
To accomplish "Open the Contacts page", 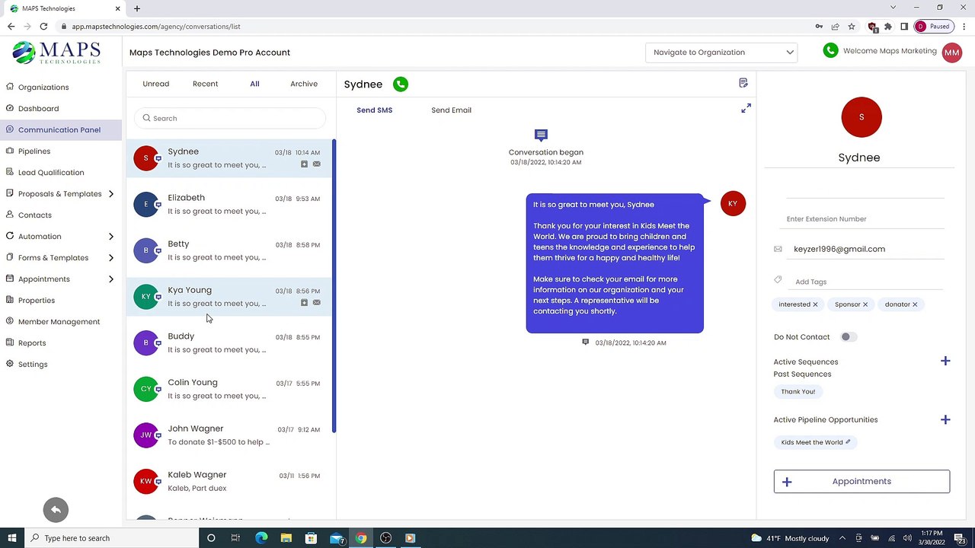I will pyautogui.click(x=35, y=215).
